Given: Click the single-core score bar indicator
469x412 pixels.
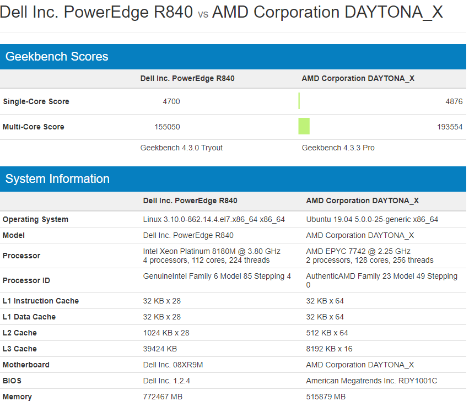Looking at the screenshot, I should pyautogui.click(x=299, y=101).
